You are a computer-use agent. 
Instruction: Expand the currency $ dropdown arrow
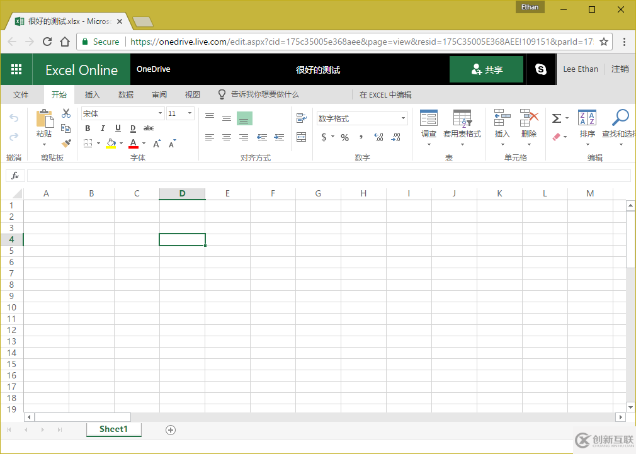(x=332, y=137)
